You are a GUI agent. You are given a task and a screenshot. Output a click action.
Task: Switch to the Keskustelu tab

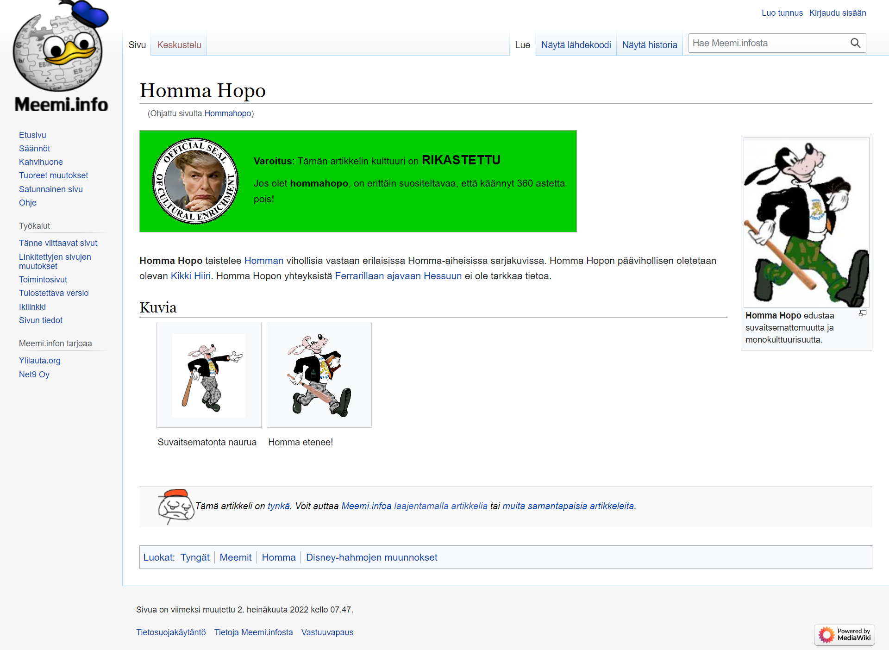pos(179,45)
